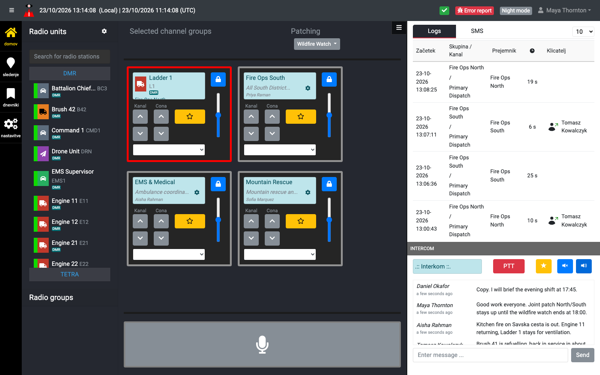
Task: Open nastavitve settings page
Action: pos(11,128)
